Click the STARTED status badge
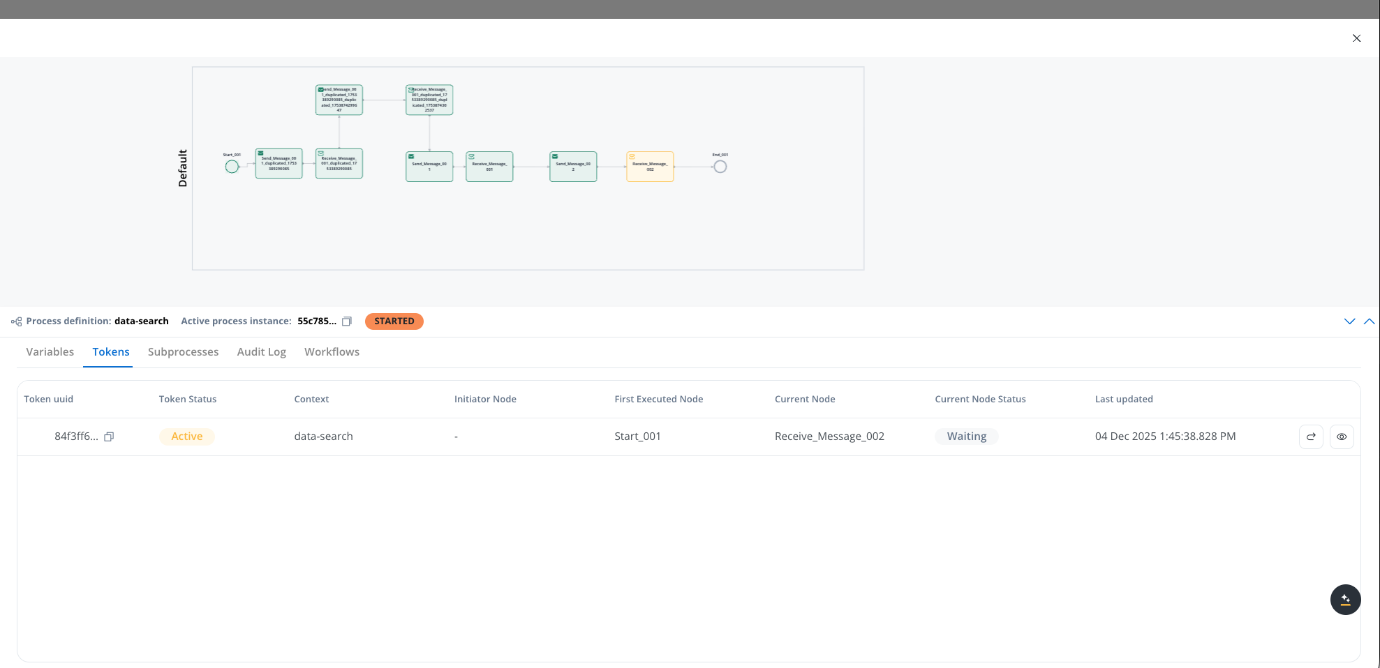The image size is (1380, 668). [394, 321]
